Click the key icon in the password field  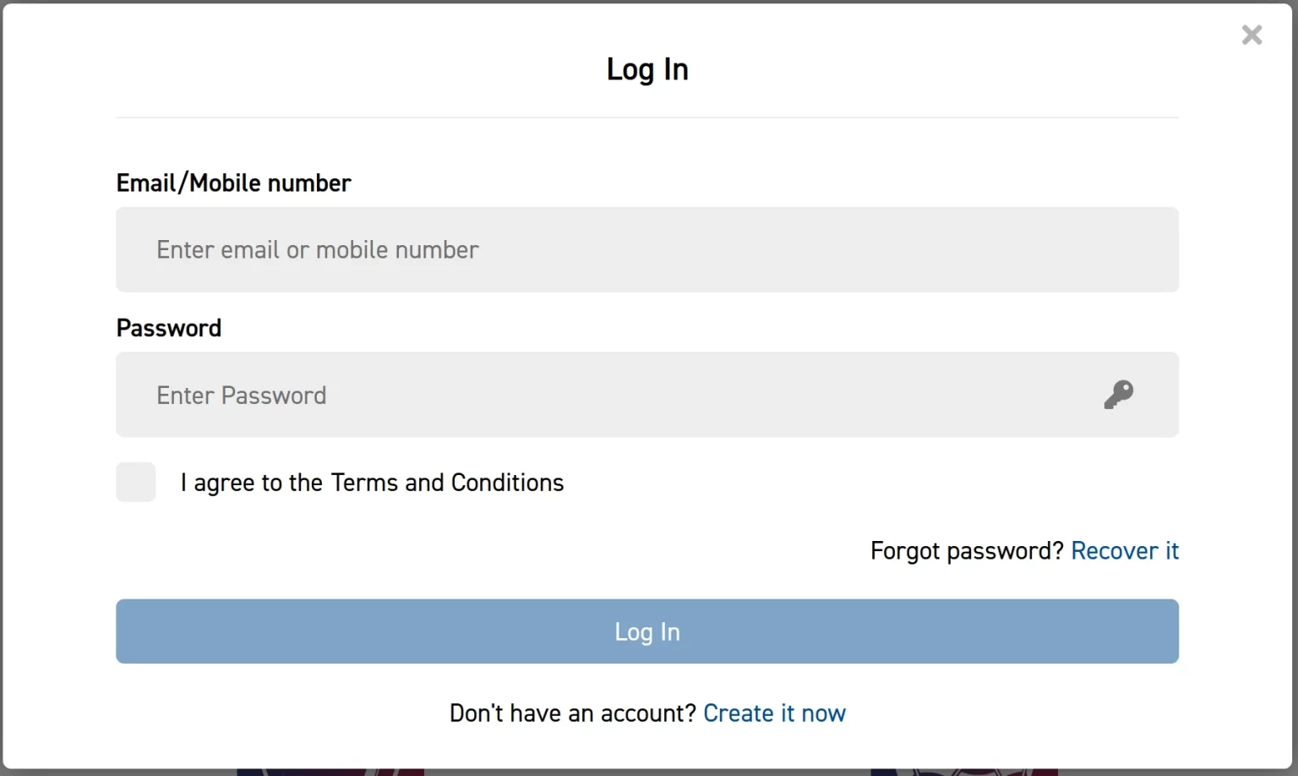click(1118, 395)
